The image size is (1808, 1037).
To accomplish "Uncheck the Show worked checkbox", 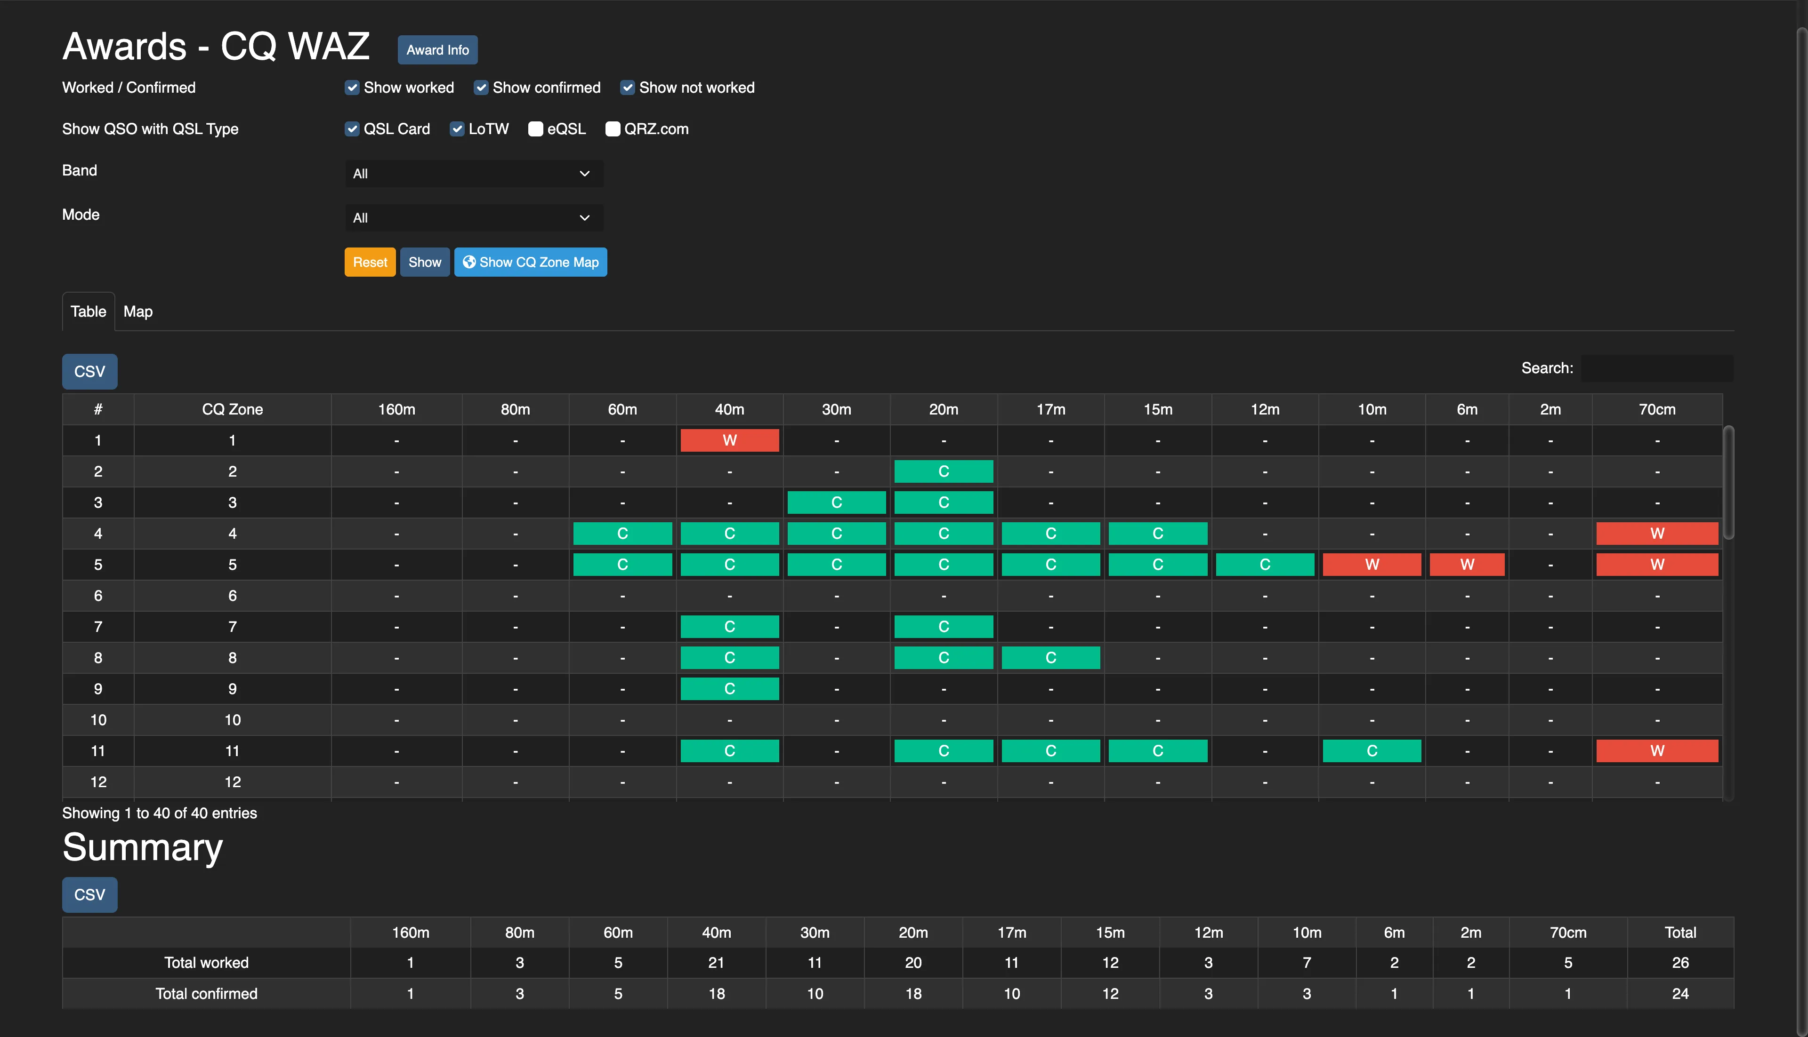I will pyautogui.click(x=352, y=88).
